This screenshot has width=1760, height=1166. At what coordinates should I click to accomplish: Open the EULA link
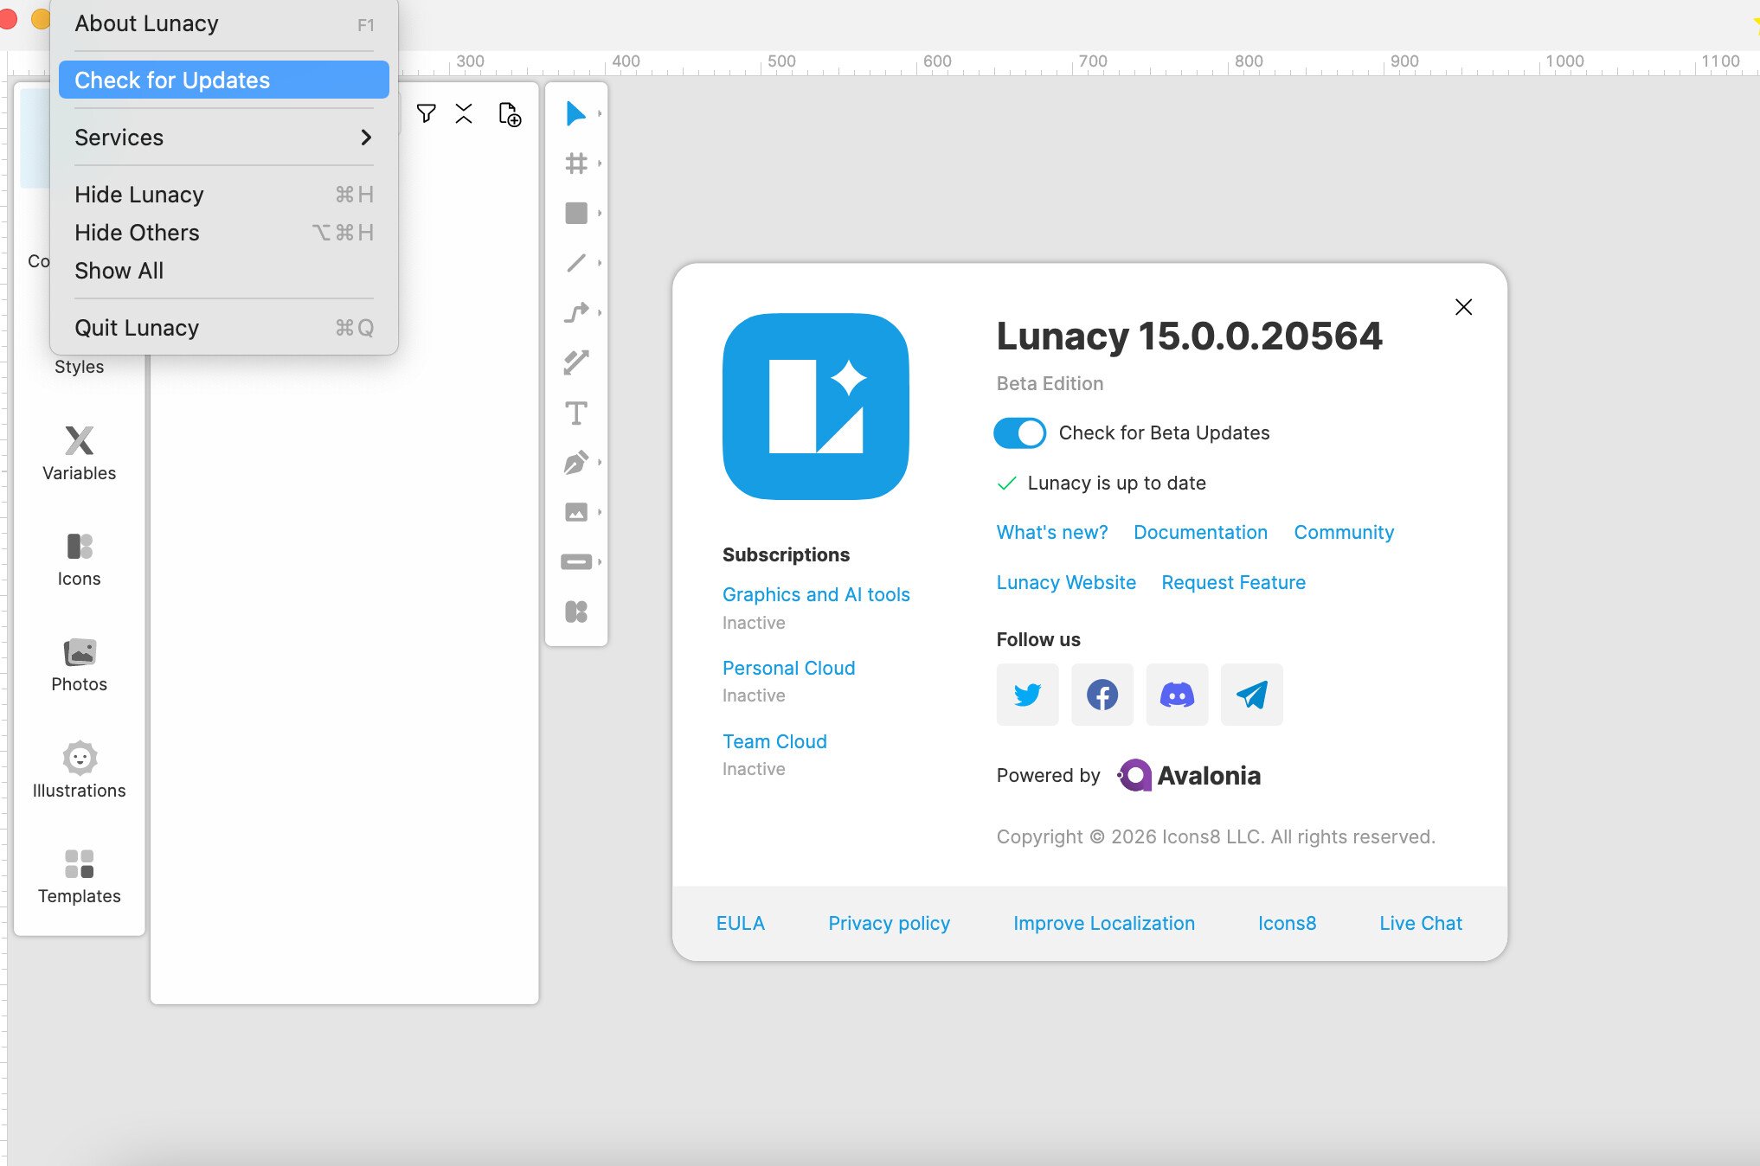click(x=740, y=924)
